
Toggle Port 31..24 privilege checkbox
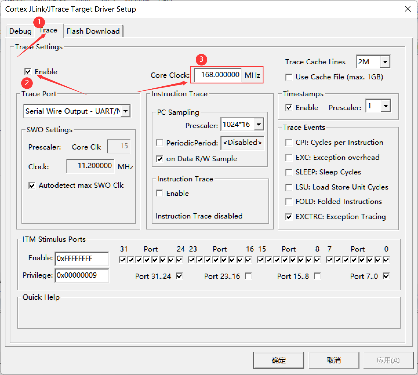179,276
